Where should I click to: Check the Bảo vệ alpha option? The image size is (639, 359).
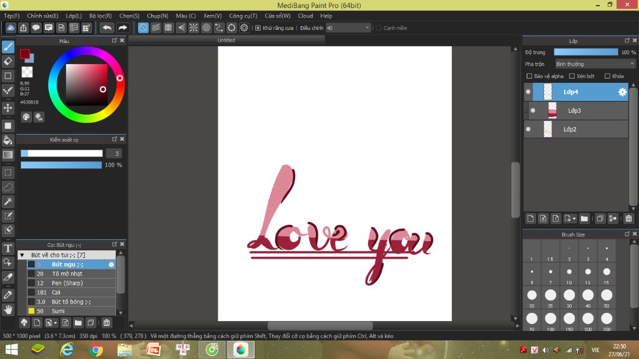click(x=529, y=76)
